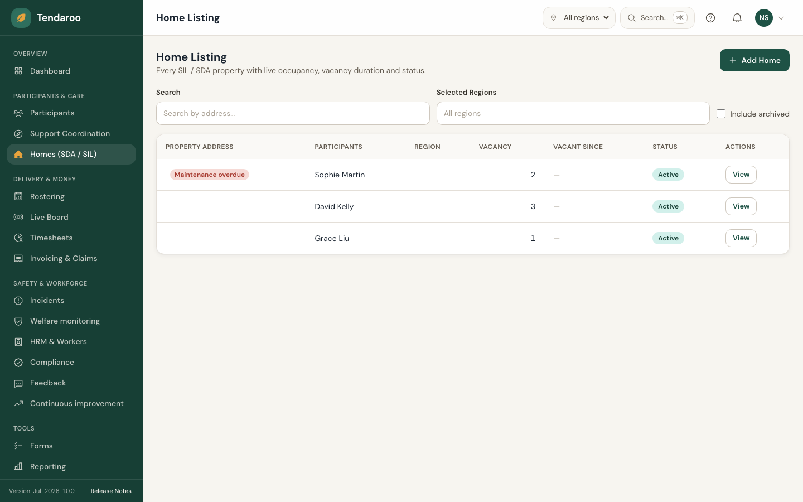
Task: Click the Reporting bar chart icon
Action: tap(18, 466)
